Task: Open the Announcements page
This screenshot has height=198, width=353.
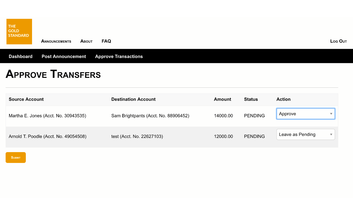Action: (x=56, y=41)
